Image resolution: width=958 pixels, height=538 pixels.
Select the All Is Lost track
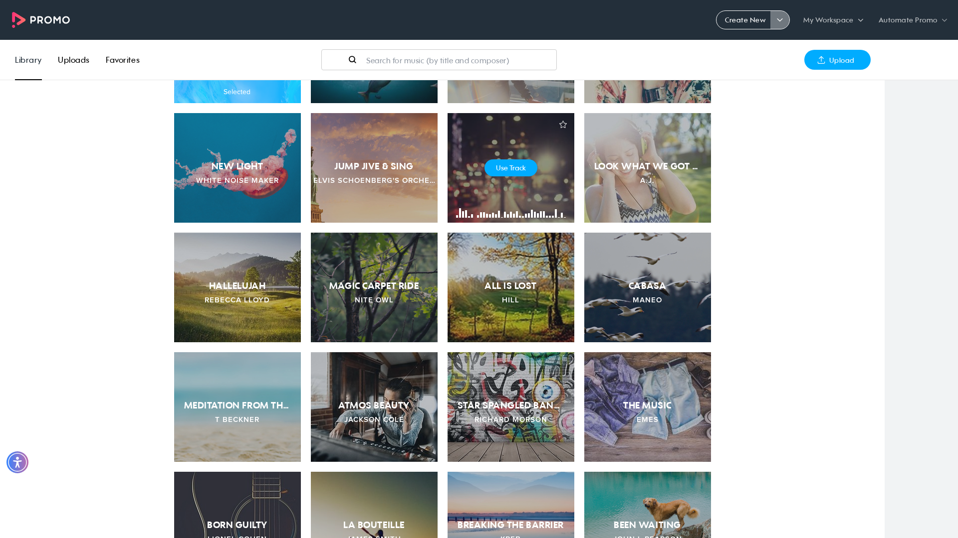pyautogui.click(x=511, y=287)
